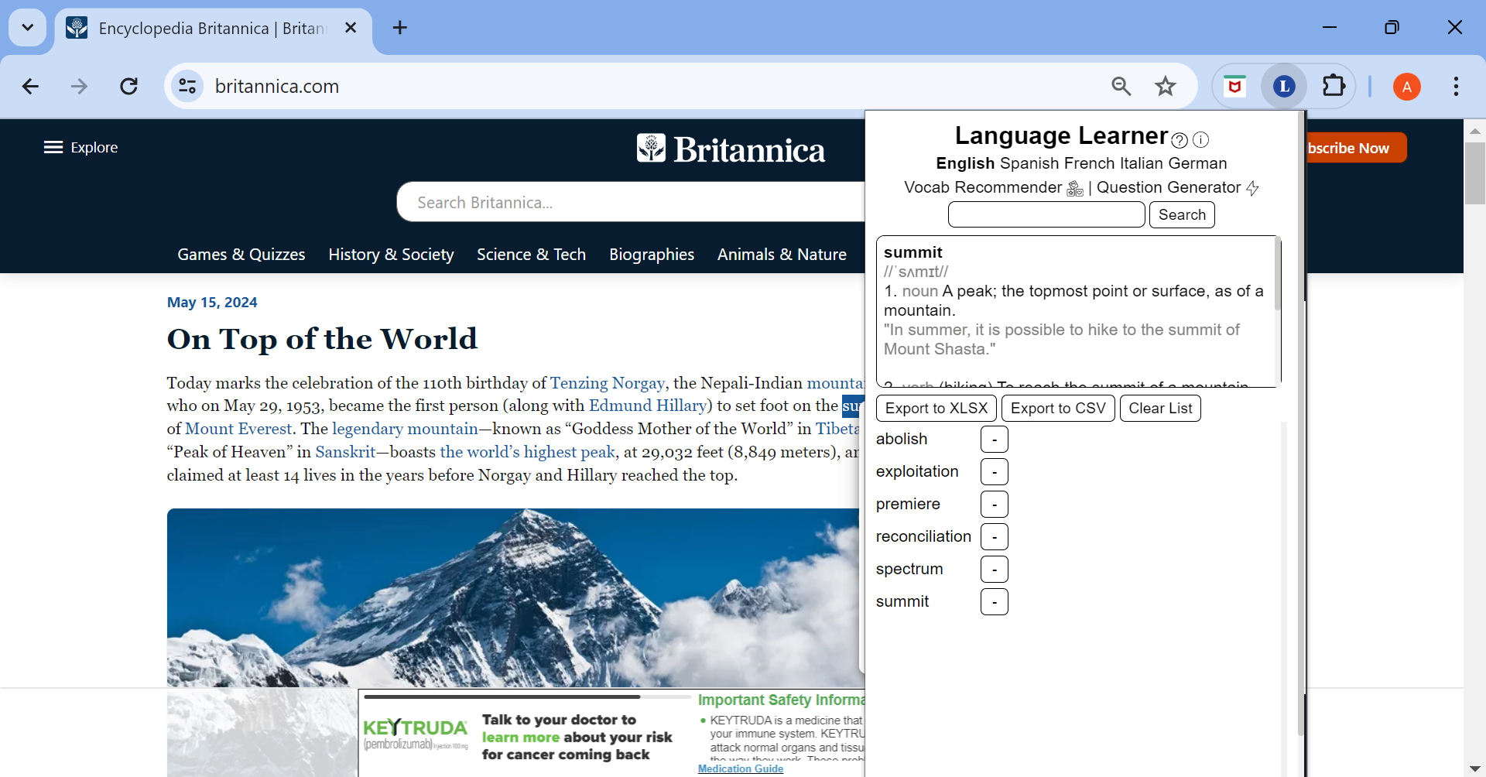Click Export to CSV button
The height and width of the screenshot is (777, 1486).
1058,408
